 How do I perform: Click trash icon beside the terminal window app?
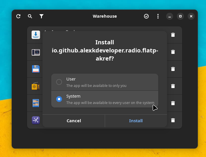173,52
